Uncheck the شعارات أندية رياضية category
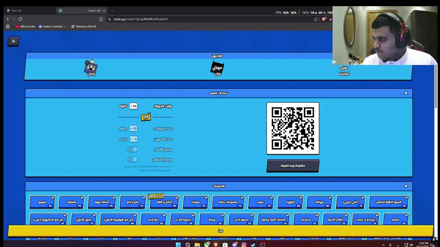Screen dimensions: 440x247 [274, 220]
